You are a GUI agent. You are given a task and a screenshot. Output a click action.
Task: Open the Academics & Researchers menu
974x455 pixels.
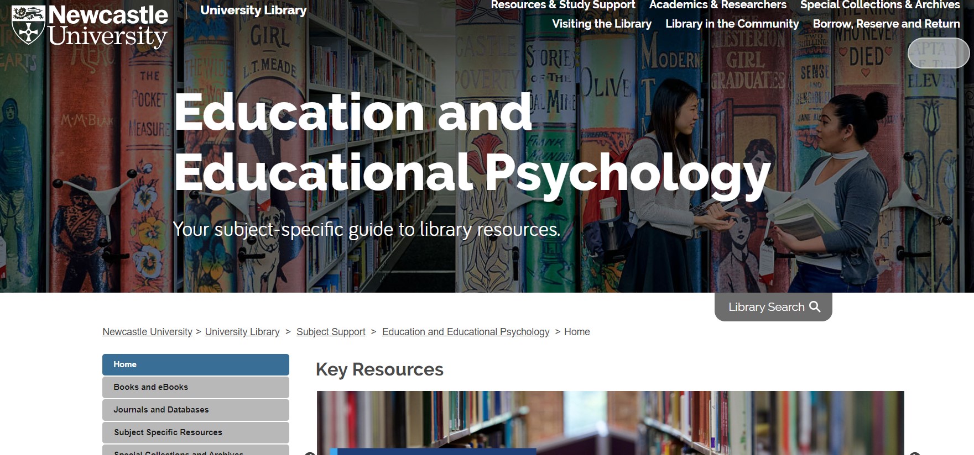point(717,5)
